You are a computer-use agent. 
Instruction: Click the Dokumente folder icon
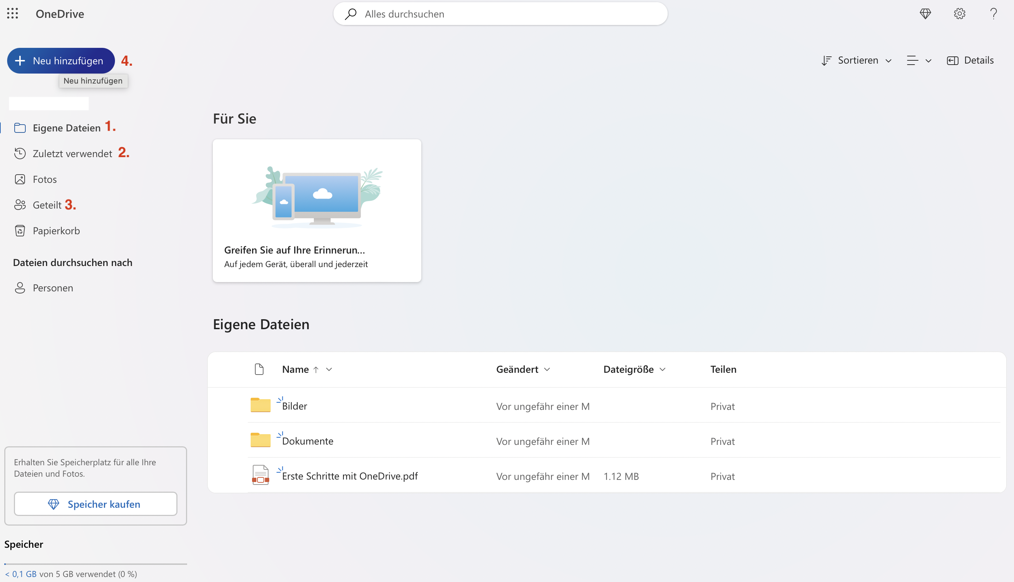(261, 440)
